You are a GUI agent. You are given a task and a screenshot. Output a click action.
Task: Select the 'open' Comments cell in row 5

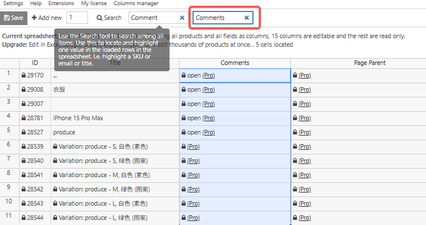235,132
